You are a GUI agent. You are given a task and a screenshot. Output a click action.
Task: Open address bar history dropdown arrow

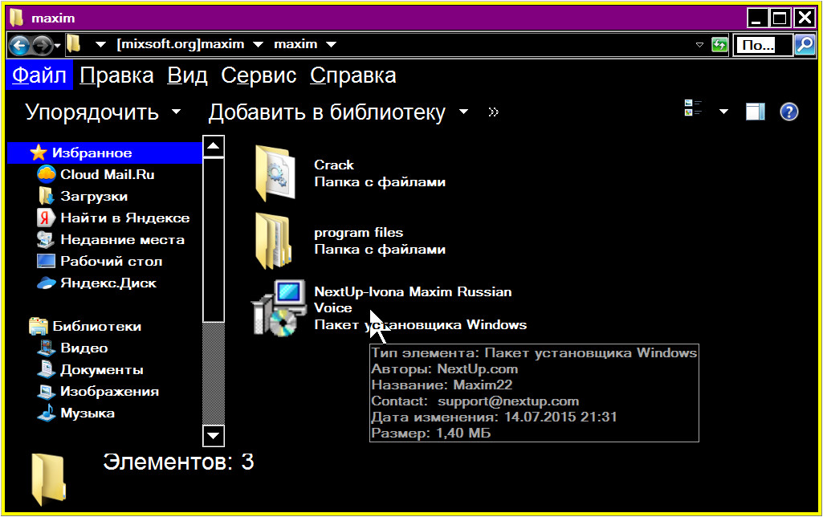(699, 45)
